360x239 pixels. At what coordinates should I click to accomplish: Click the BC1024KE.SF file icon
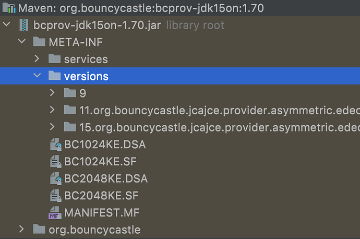tap(55, 161)
